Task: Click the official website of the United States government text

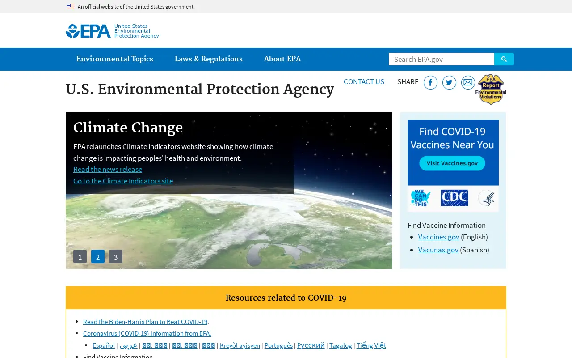Action: [x=136, y=6]
